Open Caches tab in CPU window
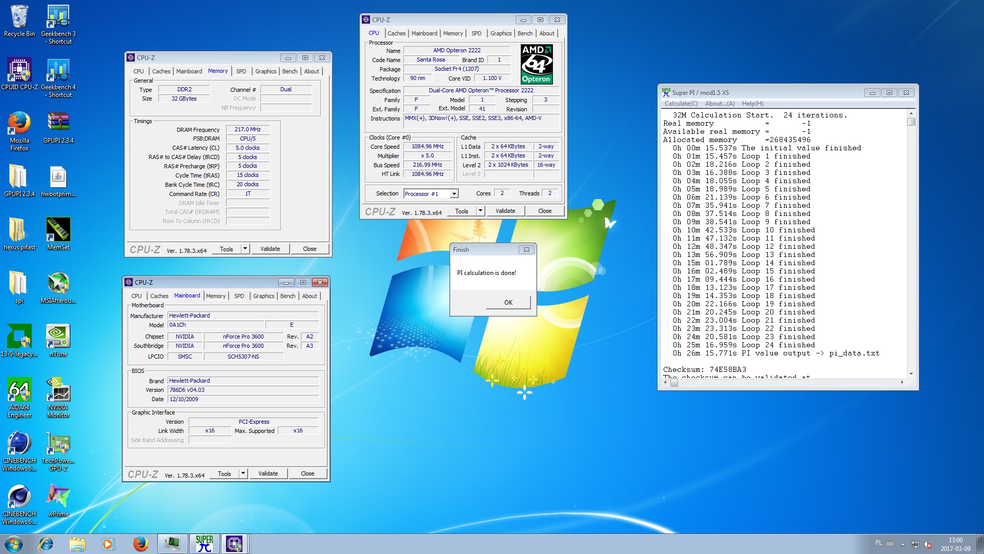The image size is (984, 554). [396, 33]
